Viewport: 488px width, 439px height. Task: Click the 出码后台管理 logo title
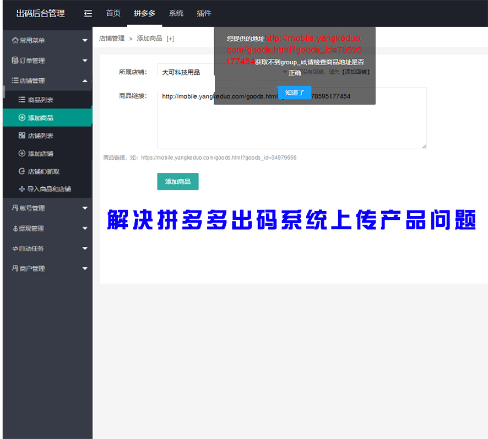[40, 13]
